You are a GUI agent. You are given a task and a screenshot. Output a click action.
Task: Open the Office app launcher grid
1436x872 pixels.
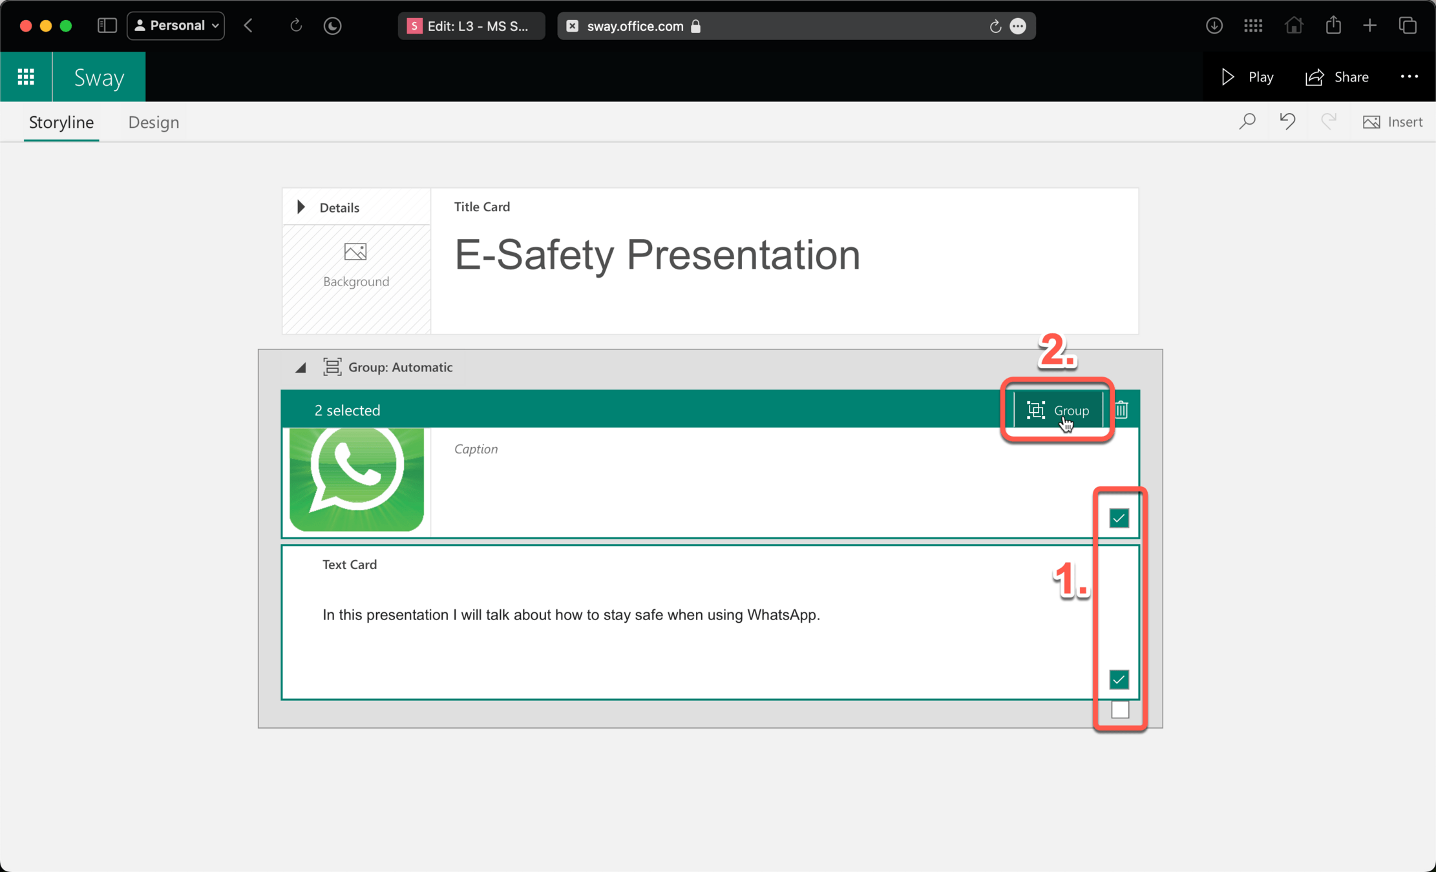point(26,77)
